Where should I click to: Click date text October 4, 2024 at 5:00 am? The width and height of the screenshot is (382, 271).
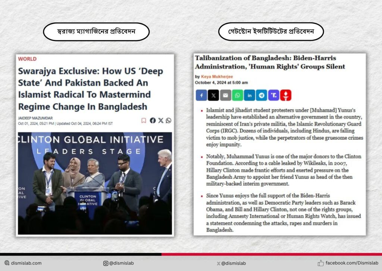click(221, 82)
